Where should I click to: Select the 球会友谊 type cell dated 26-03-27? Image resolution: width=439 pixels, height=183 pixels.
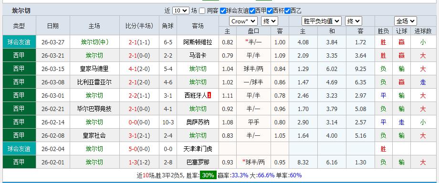(x=19, y=42)
